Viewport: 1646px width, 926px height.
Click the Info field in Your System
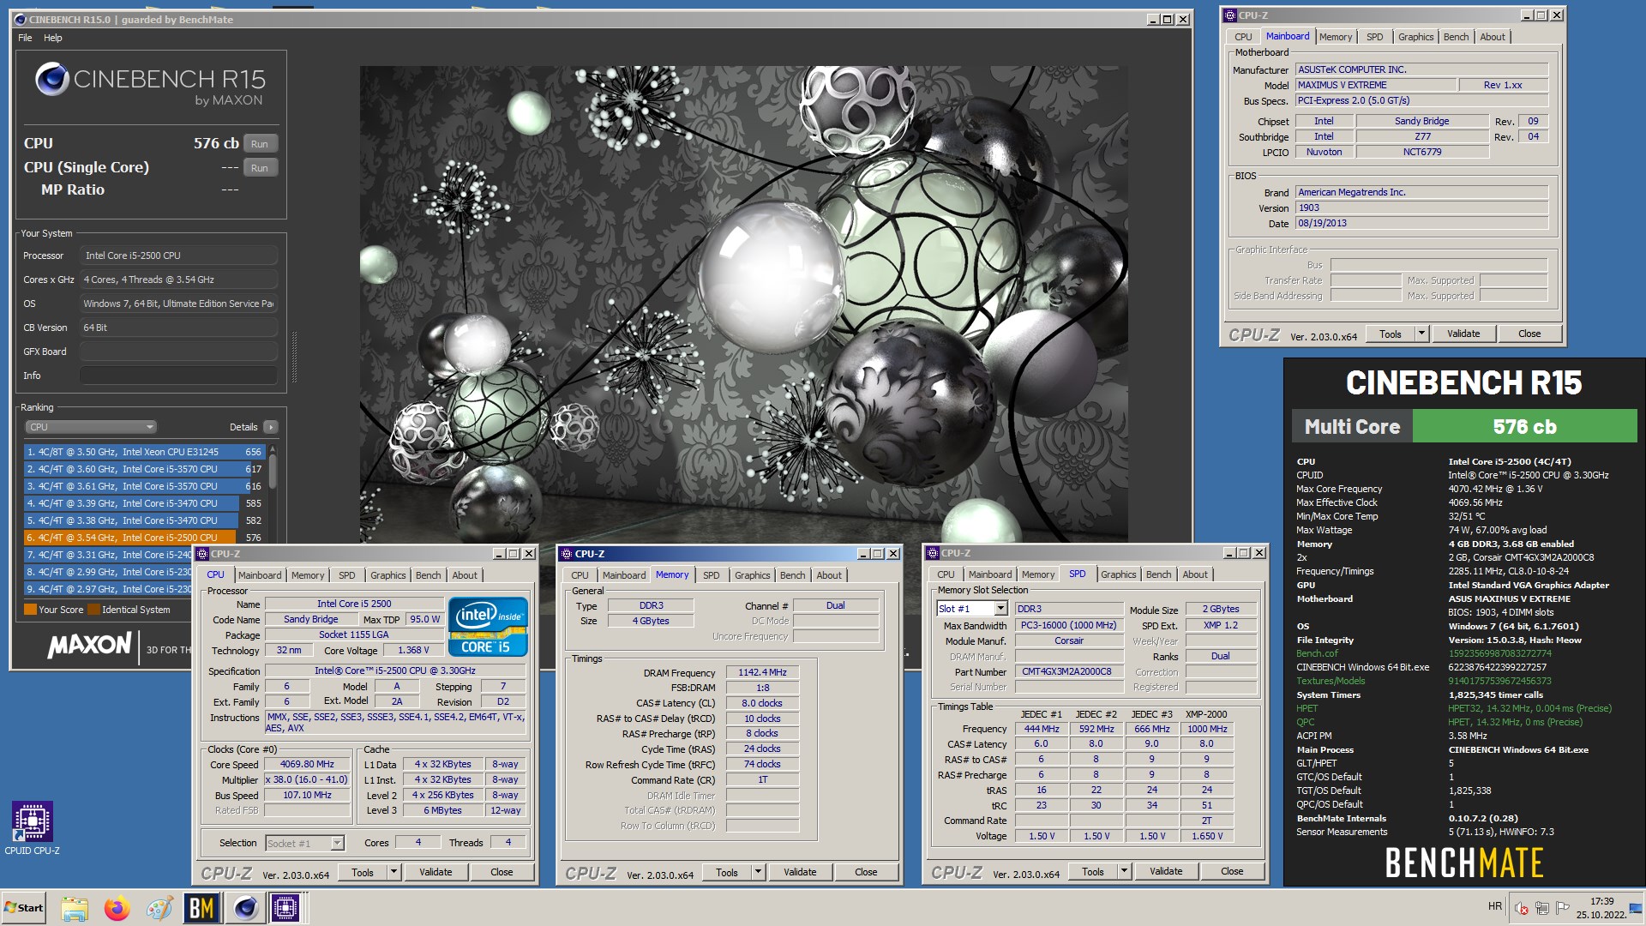pyautogui.click(x=178, y=376)
